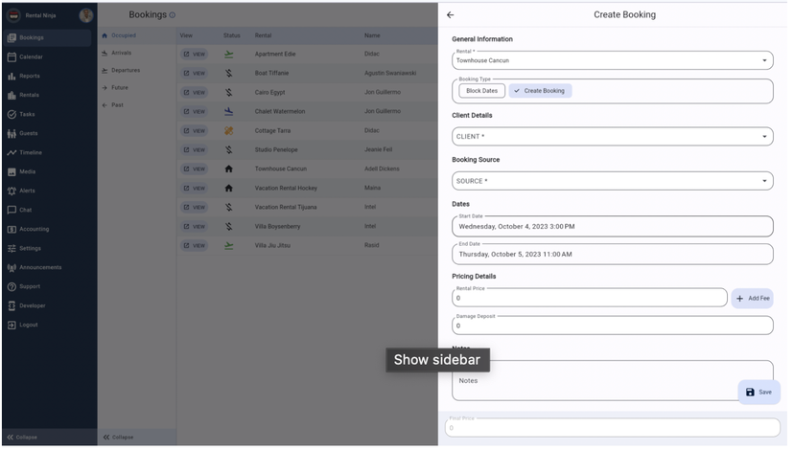Image resolution: width=794 pixels, height=450 pixels.
Task: View the Studio Penelope booking
Action: pos(194,149)
